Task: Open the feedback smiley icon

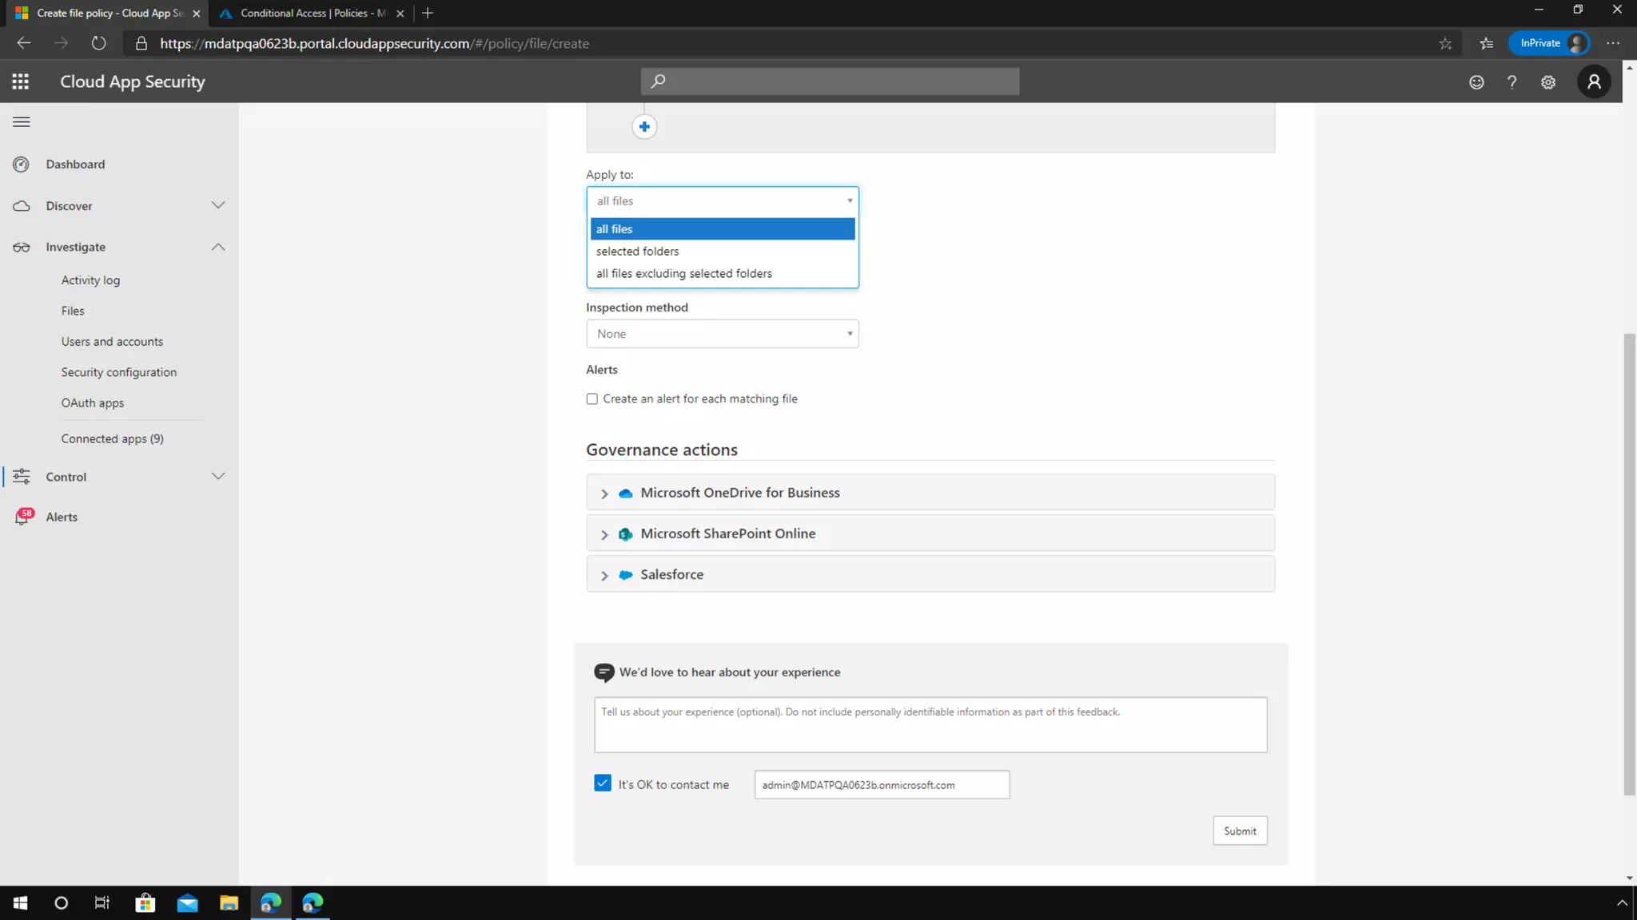Action: pyautogui.click(x=1476, y=82)
